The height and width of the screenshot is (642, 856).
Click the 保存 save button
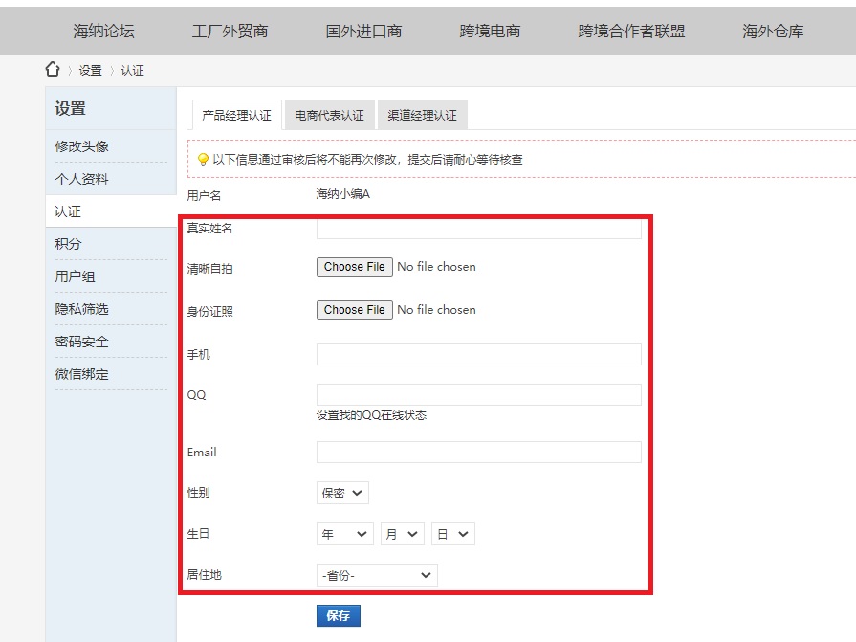coord(338,615)
